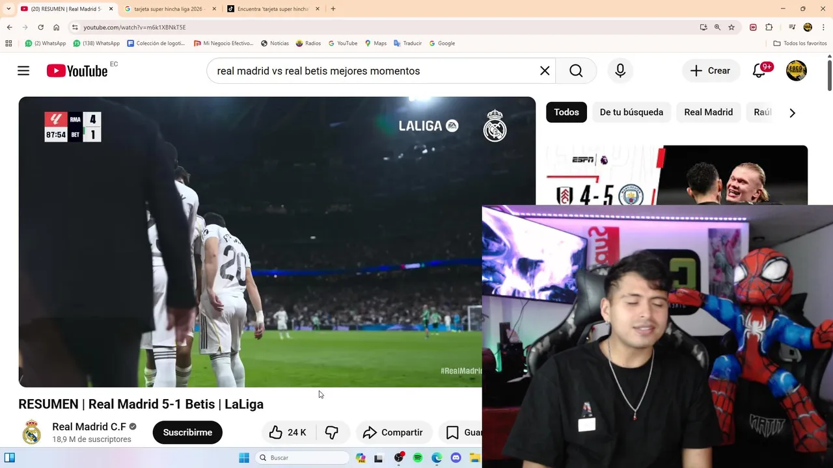Open the Mi Negocio Efectivo bookmark

[x=223, y=44]
